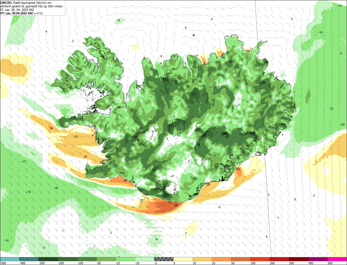The image size is (347, 265).
Task: Click the flux value -12 east of Iceland
Action: 331,108
